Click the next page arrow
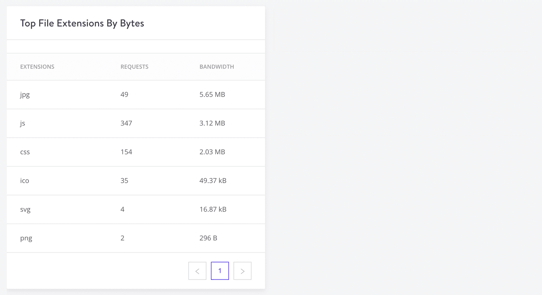 pos(242,271)
